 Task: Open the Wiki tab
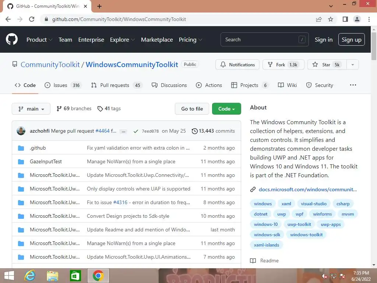tap(287, 85)
